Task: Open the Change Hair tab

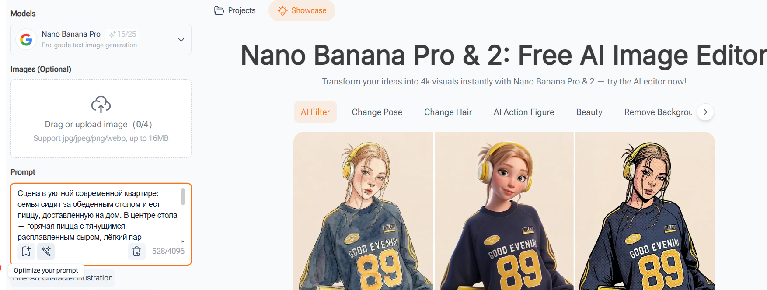Action: pyautogui.click(x=448, y=112)
